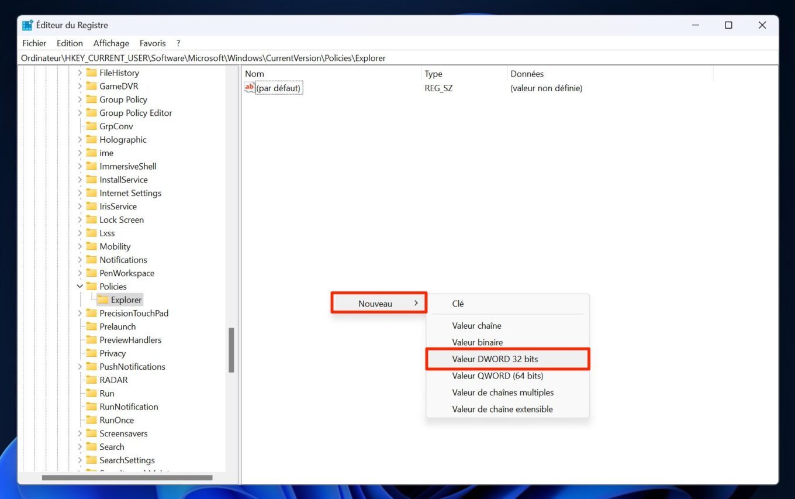The height and width of the screenshot is (499, 795).
Task: Click the REG_SZ type cell
Action: 439,88
